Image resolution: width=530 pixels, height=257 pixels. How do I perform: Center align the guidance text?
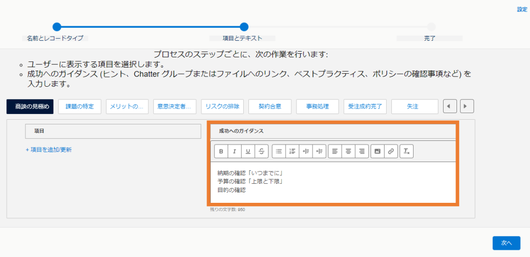[x=348, y=151]
